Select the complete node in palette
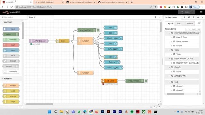 pos(11,40)
